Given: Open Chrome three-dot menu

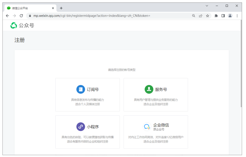Looking at the screenshot, I should pyautogui.click(x=237, y=16).
